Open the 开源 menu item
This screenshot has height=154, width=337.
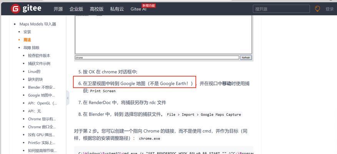click(58, 9)
